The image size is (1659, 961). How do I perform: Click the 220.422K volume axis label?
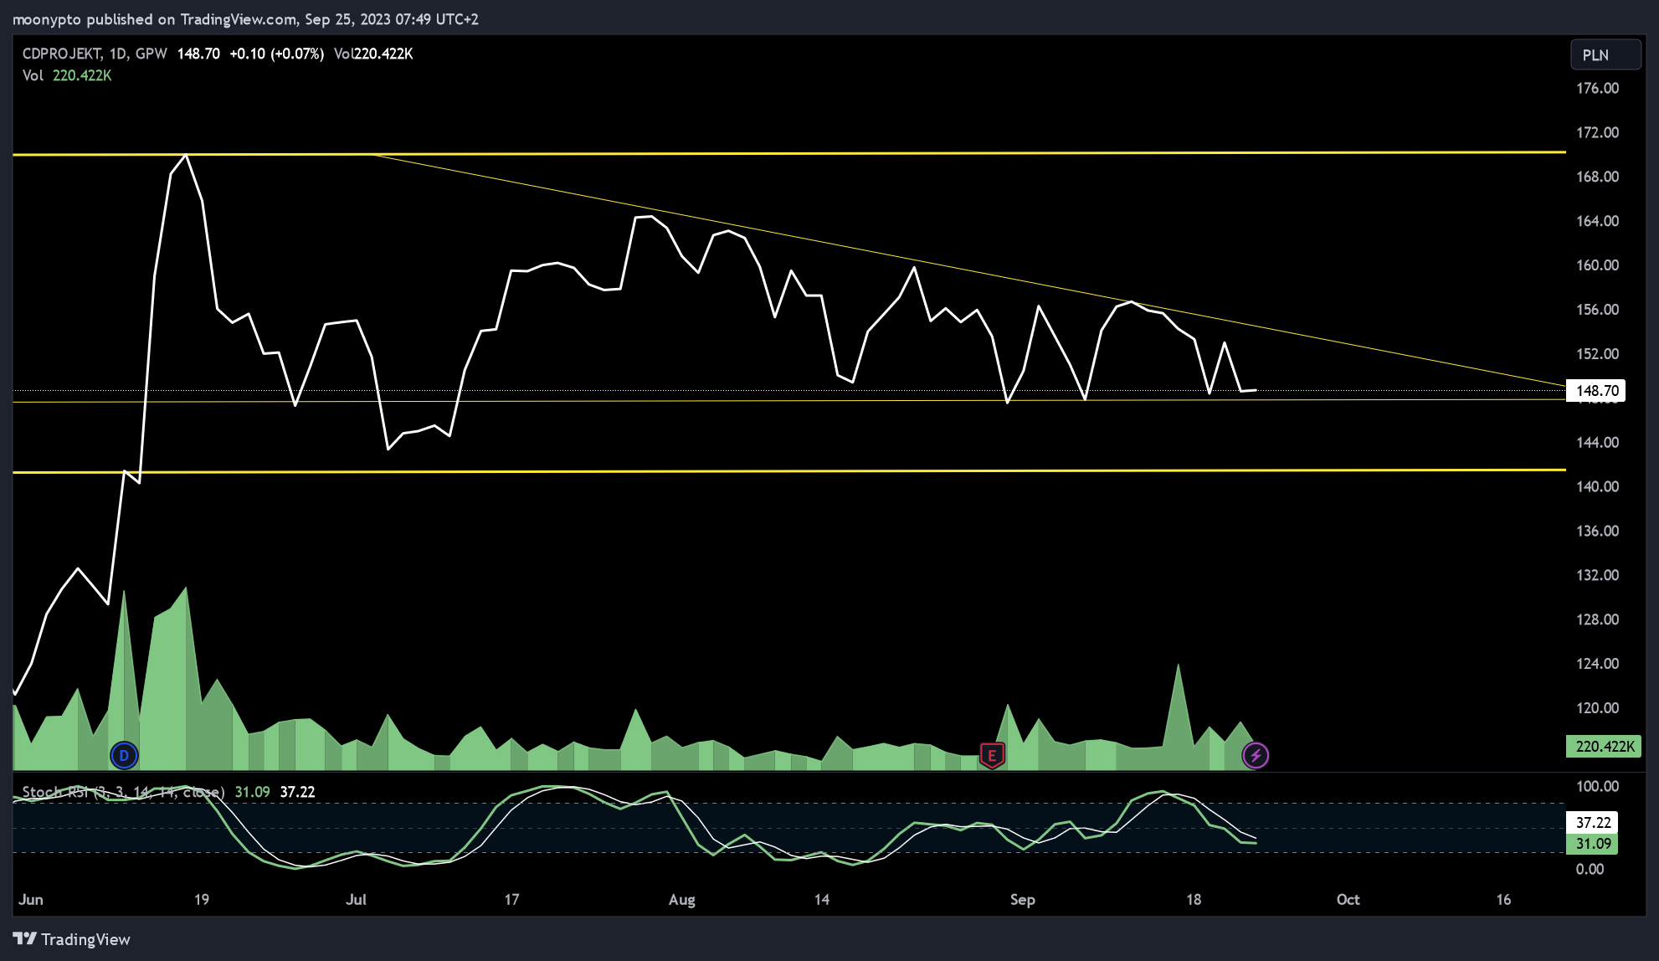pyautogui.click(x=1604, y=746)
